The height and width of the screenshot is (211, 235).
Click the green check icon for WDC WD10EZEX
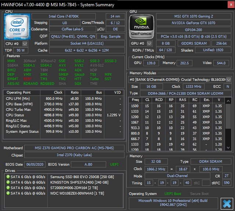tap(8, 193)
